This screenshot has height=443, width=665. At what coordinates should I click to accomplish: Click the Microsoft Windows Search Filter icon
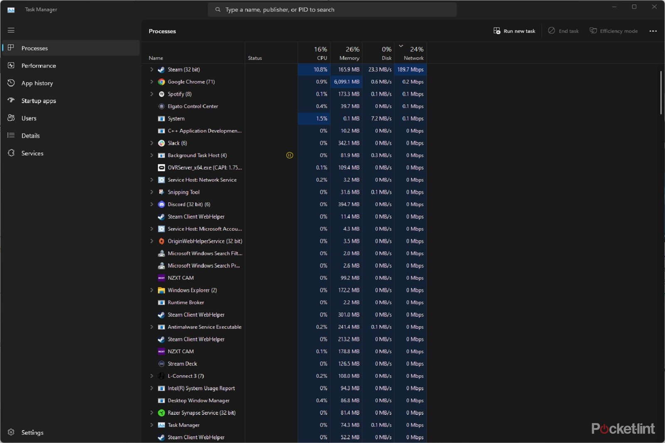click(161, 253)
